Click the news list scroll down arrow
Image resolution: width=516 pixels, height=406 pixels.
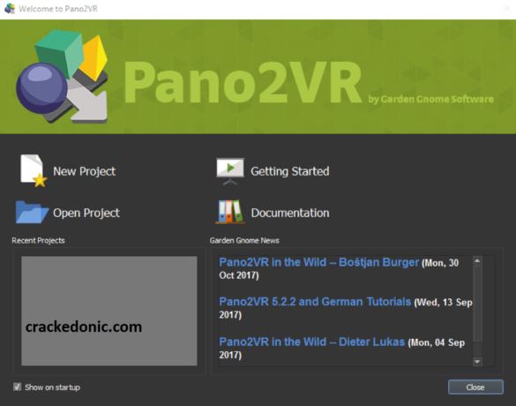[x=477, y=362]
